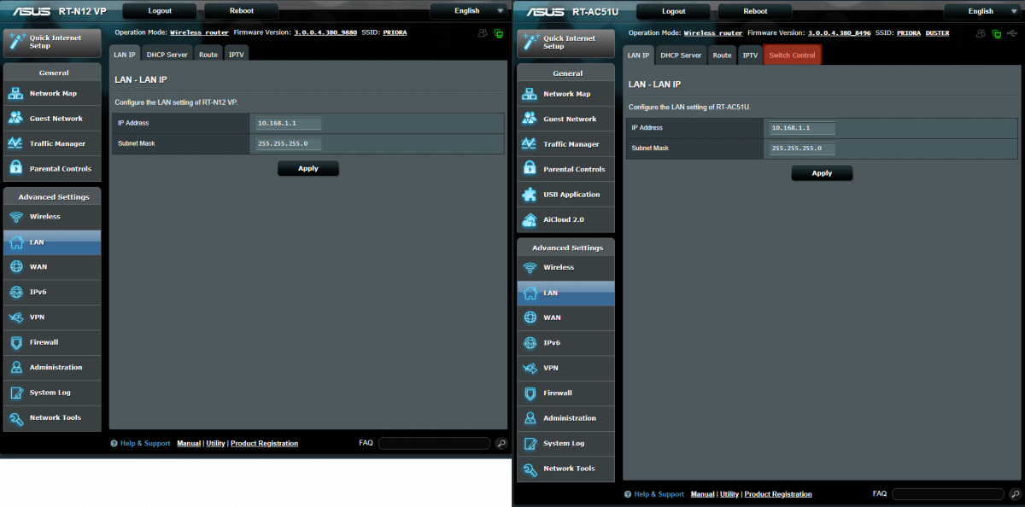Open Traffic Manager in the RT-N12 VP window
Screen dimensions: 1025x507
(x=52, y=143)
